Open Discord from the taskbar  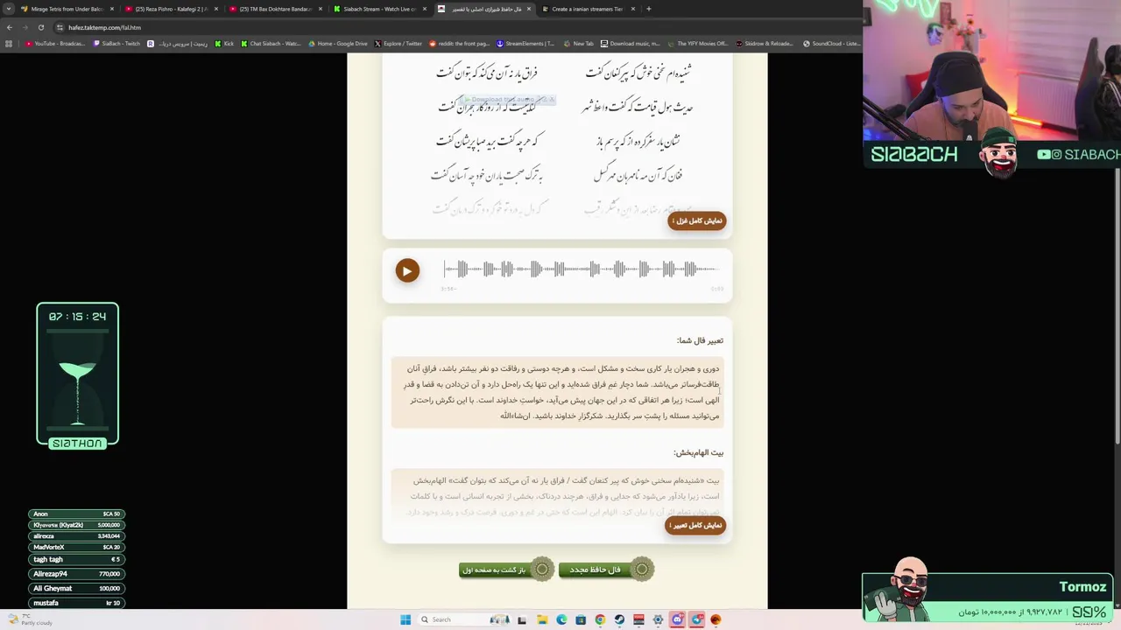[677, 619]
